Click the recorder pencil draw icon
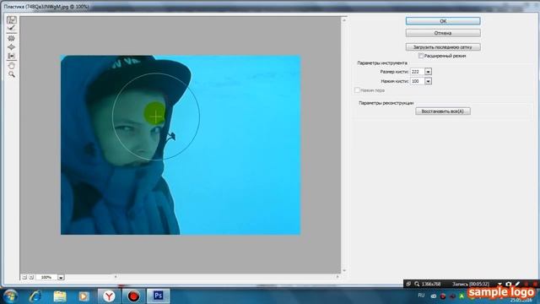This screenshot has height=304, width=540. coord(517,284)
